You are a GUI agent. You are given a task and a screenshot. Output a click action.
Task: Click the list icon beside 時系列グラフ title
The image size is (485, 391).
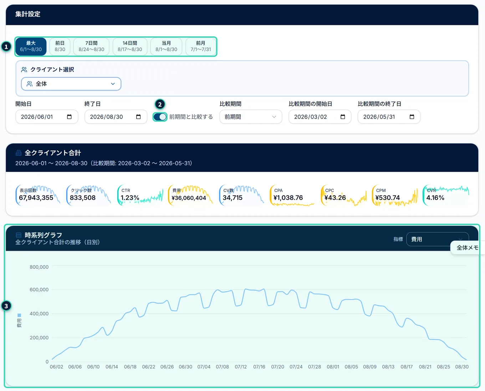19,235
